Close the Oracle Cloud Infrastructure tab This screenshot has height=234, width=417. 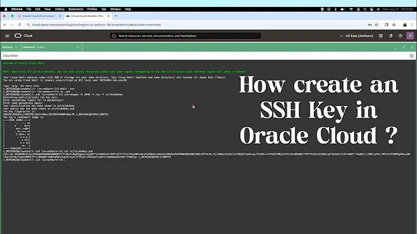(60, 16)
